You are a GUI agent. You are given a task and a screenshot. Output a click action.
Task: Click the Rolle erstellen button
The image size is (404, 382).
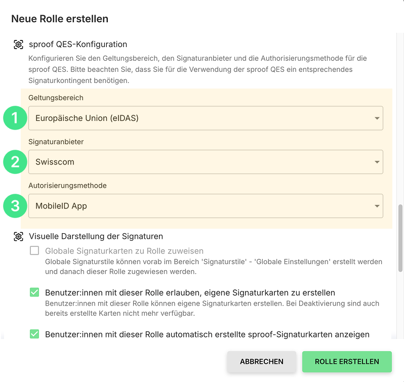(x=347, y=362)
